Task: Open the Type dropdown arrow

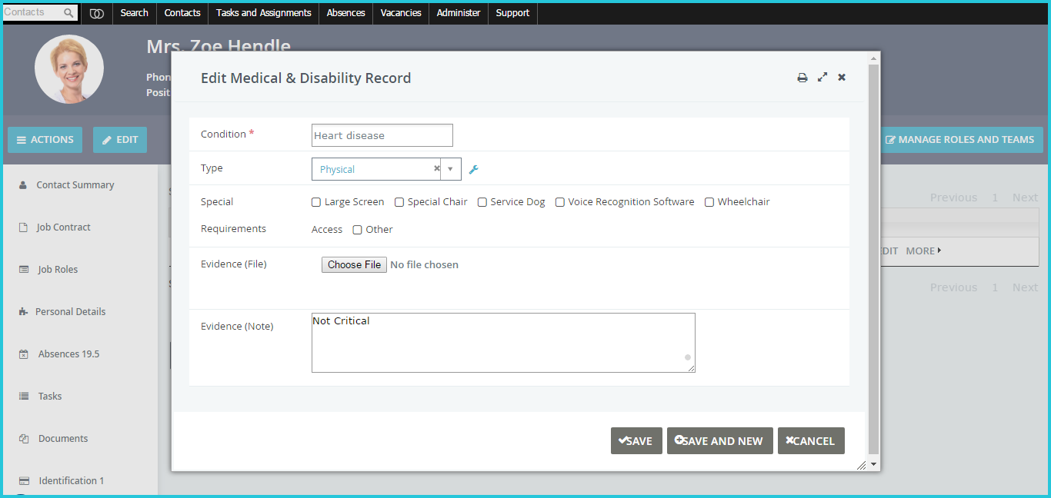Action: pyautogui.click(x=450, y=169)
